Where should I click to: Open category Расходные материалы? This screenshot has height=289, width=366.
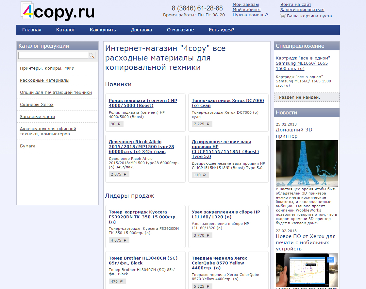[x=44, y=80]
